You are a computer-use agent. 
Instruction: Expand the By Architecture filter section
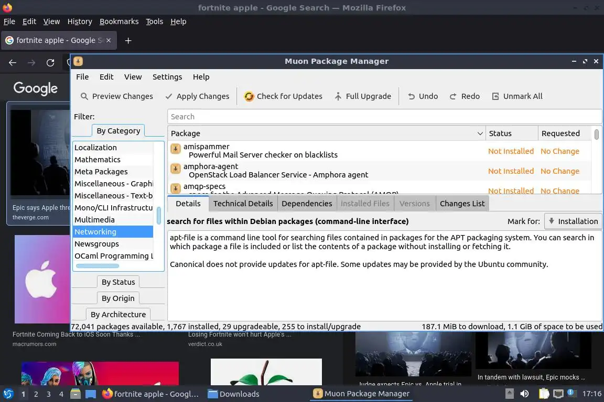coord(118,314)
